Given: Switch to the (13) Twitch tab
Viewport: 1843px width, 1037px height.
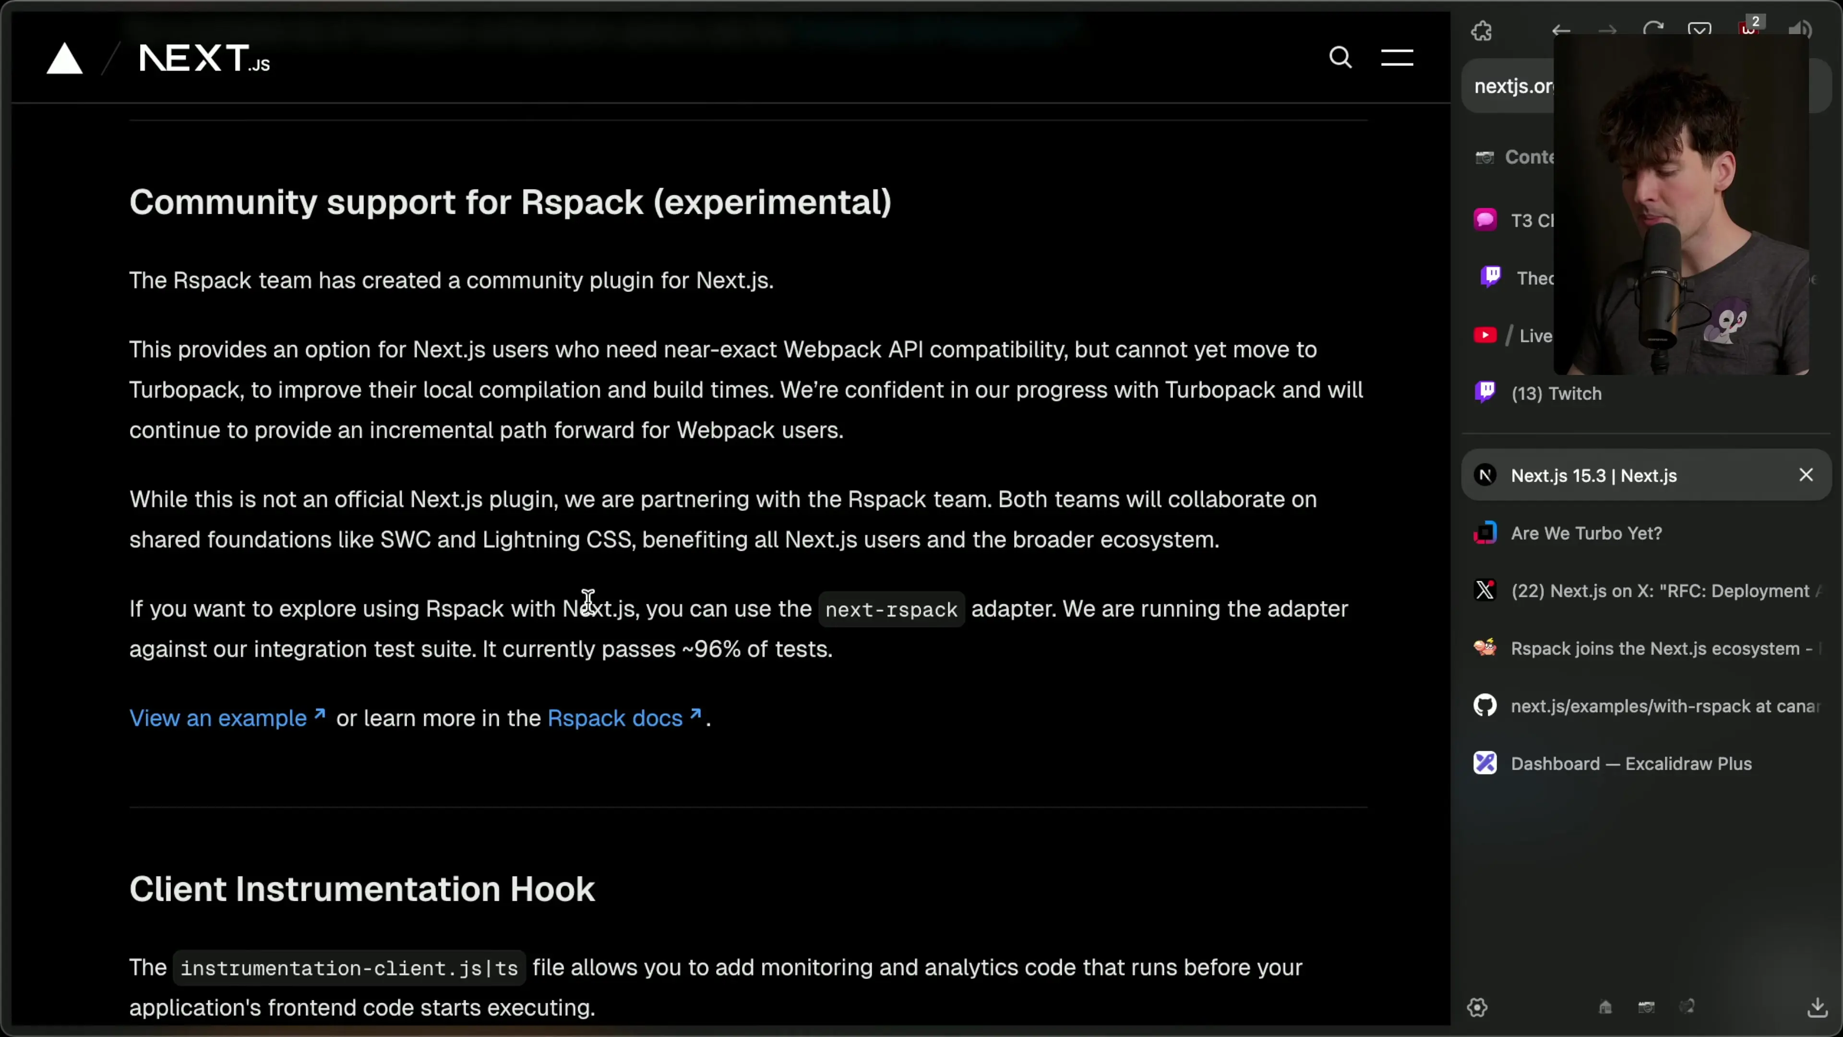Looking at the screenshot, I should [1646, 393].
